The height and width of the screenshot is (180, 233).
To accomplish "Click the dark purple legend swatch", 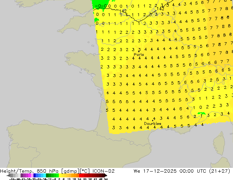I will coord(22,175).
